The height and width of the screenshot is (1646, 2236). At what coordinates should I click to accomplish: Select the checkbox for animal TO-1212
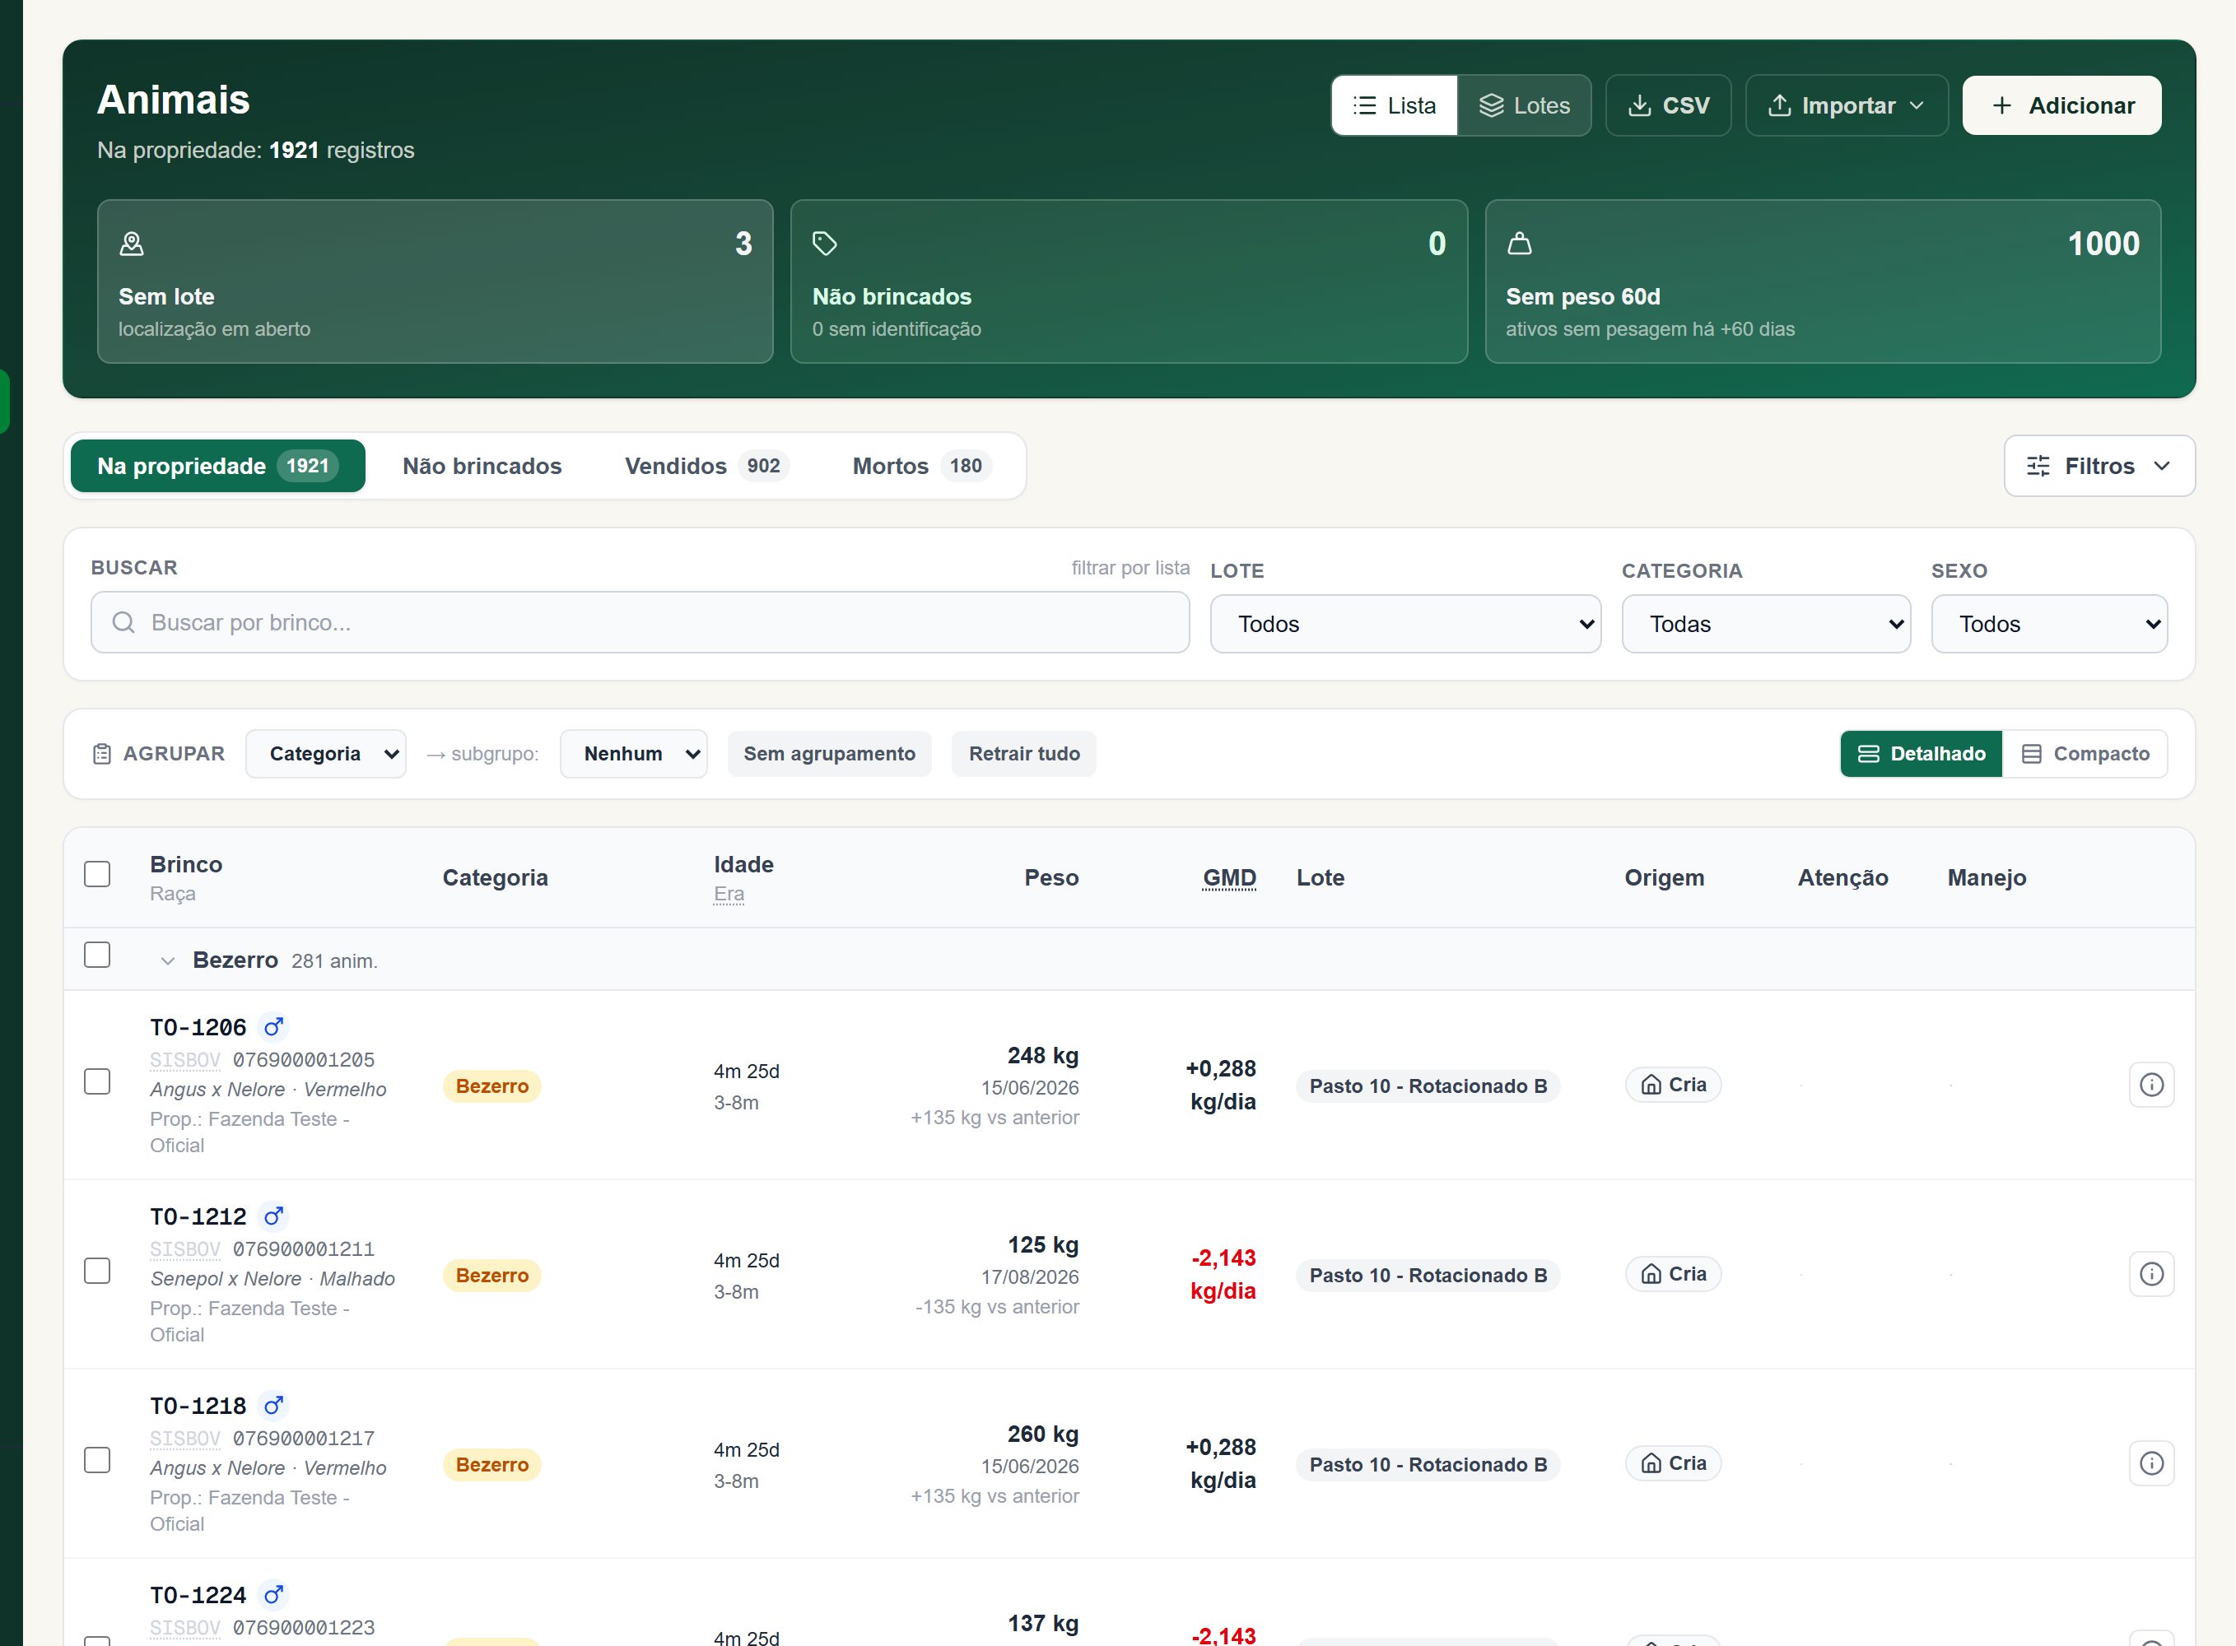(x=98, y=1271)
